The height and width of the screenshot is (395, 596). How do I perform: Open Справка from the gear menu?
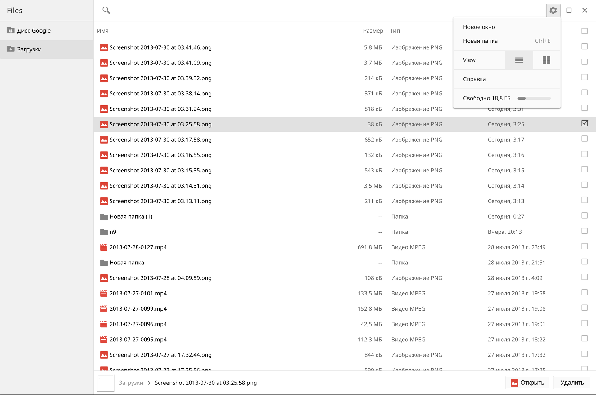tap(507, 79)
